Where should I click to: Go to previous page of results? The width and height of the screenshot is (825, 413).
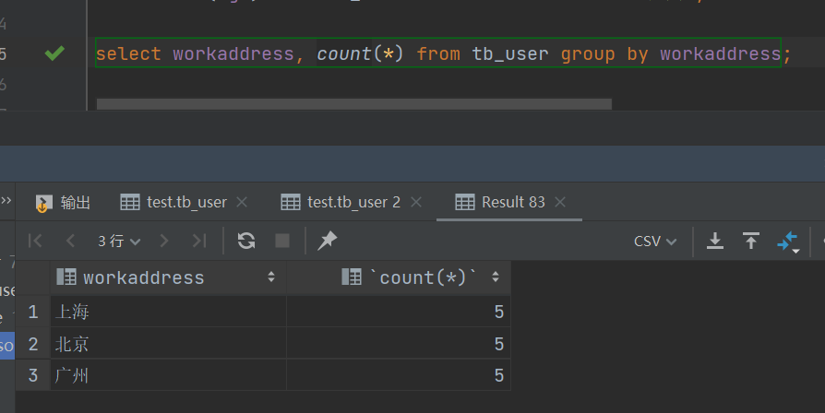(70, 241)
